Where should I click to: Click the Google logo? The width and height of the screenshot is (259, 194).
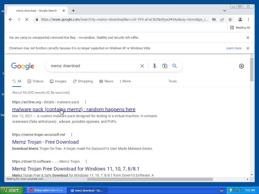click(23, 66)
